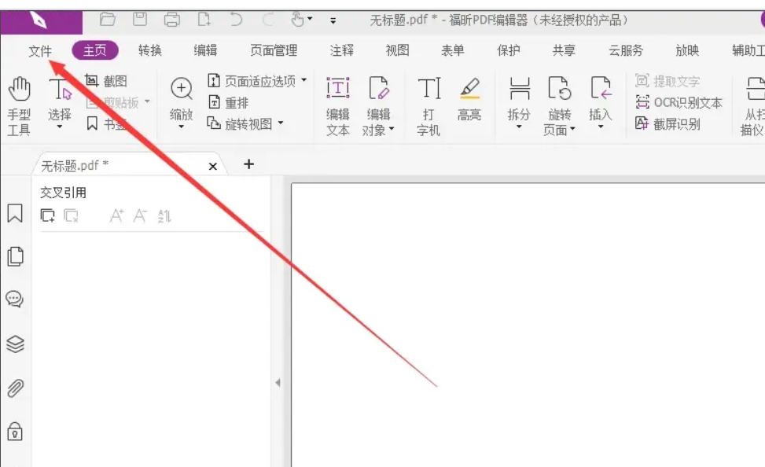
Task: Click the increase font size A+ icon
Action: tap(116, 215)
